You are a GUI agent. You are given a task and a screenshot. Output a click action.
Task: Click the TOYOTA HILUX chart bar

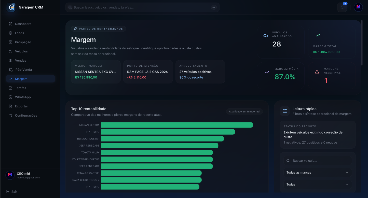click(x=157, y=152)
